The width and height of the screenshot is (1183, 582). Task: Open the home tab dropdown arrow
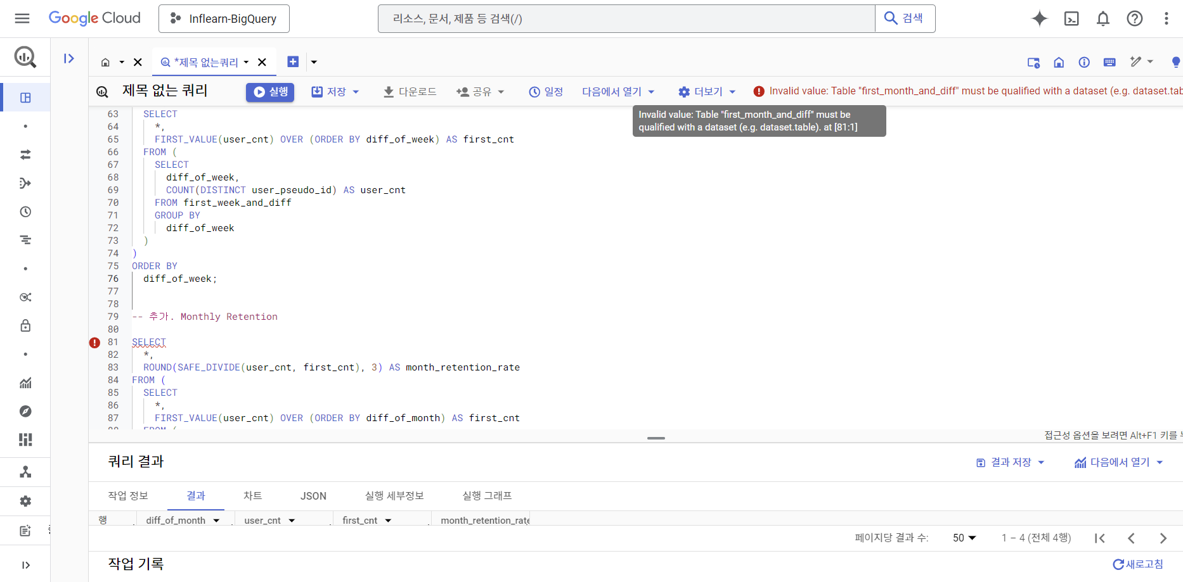point(122,62)
